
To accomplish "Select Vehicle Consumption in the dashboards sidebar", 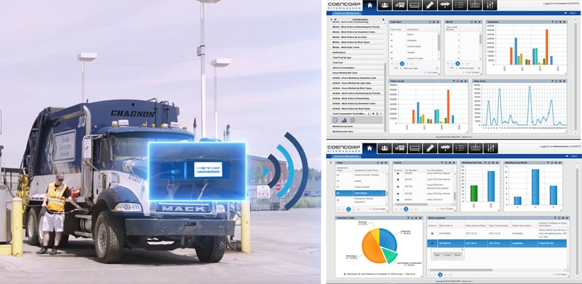I will point(357,68).
